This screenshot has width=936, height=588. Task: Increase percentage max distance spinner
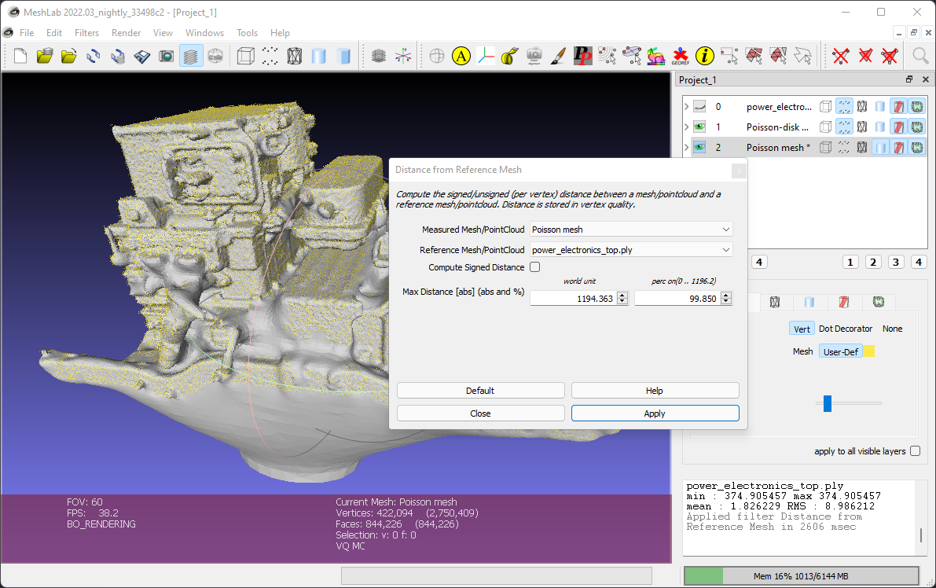pyautogui.click(x=726, y=295)
